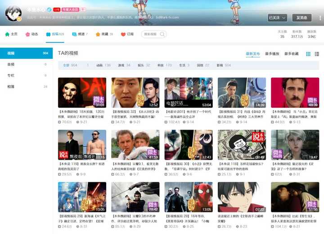Filter videos by 生活 category
Screen dimensions: 324x234
[184, 65]
